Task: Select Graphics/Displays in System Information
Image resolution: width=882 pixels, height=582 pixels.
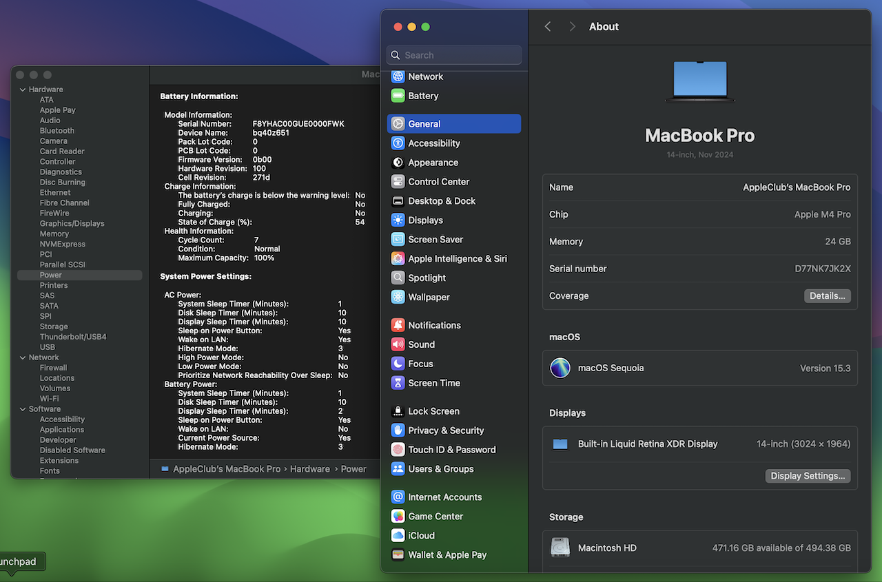Action: [x=72, y=224]
